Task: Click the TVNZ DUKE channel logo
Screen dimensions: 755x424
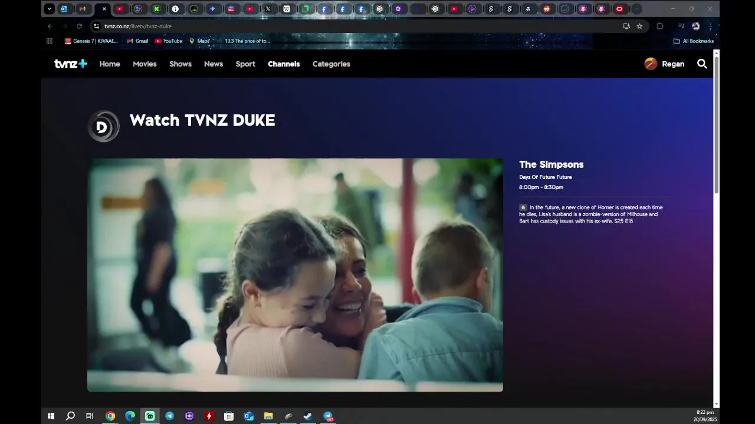Action: click(103, 126)
